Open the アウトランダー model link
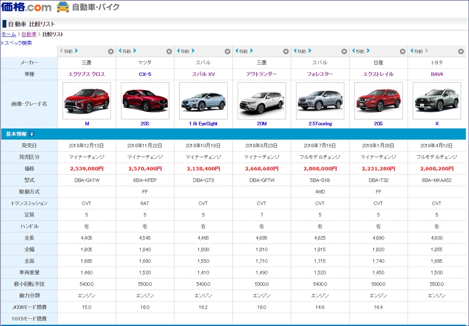This screenshot has width=469, height=326. tap(262, 74)
